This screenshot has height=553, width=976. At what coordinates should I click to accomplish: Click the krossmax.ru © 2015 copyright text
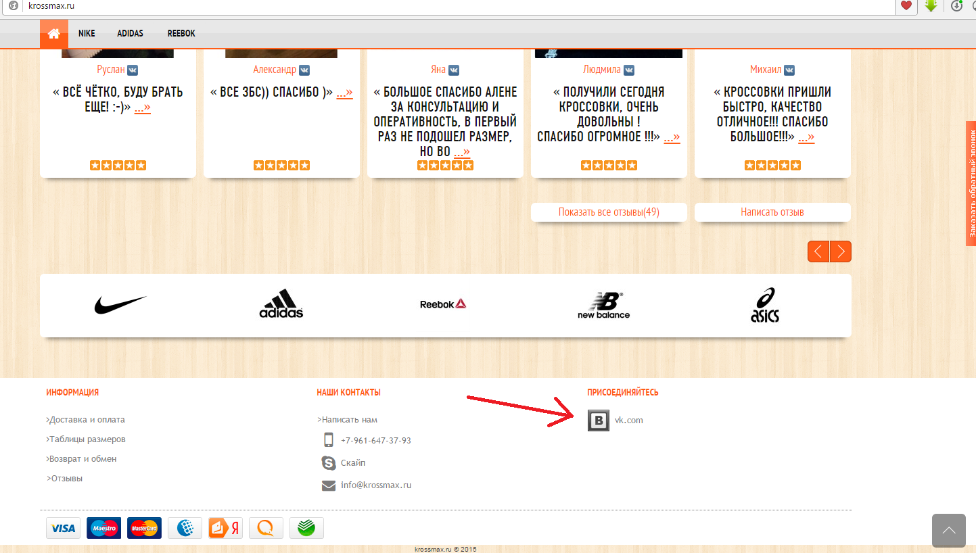[446, 550]
